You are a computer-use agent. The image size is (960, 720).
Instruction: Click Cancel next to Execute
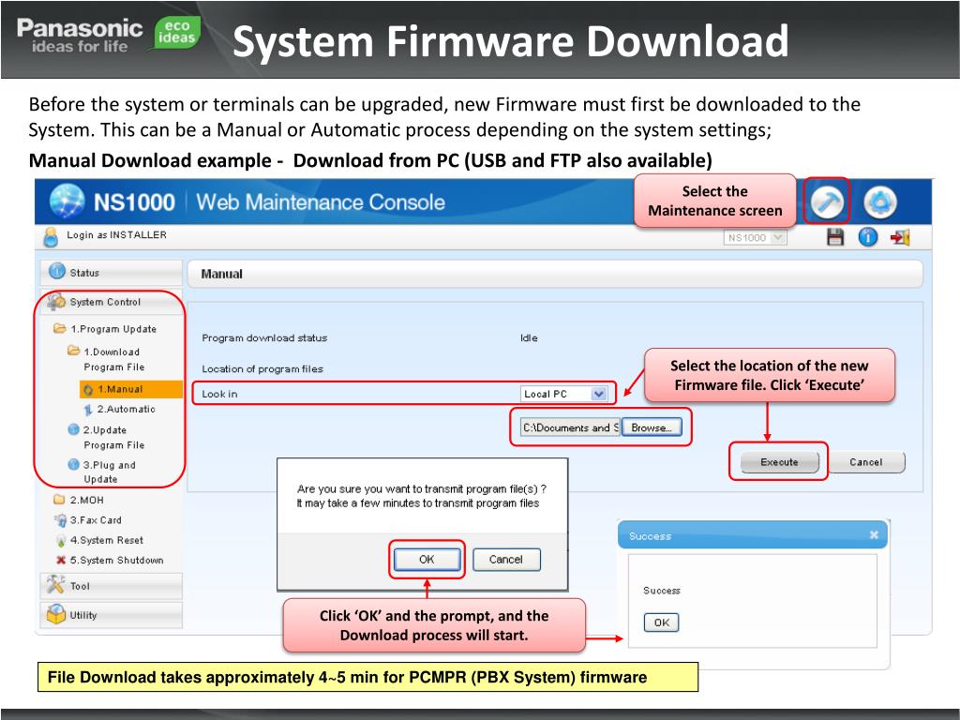(x=865, y=462)
